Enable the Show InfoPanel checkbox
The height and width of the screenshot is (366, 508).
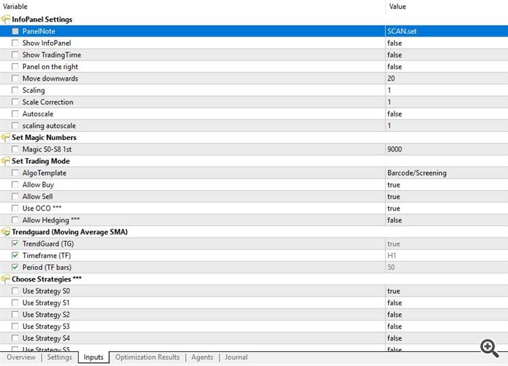pyautogui.click(x=15, y=43)
